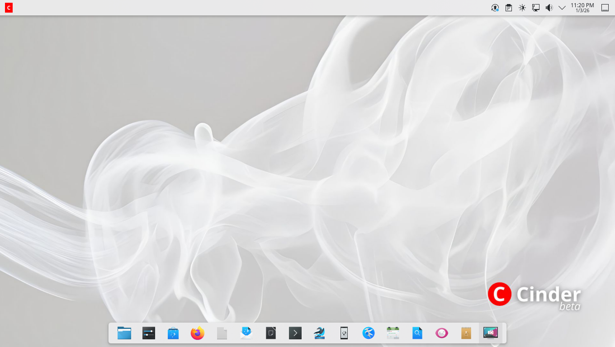Launch the terminal from the dock
615x347 pixels.
pos(295,333)
